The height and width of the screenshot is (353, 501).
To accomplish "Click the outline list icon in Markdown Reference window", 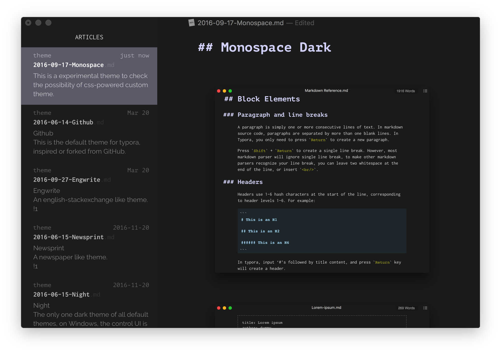I will point(425,91).
